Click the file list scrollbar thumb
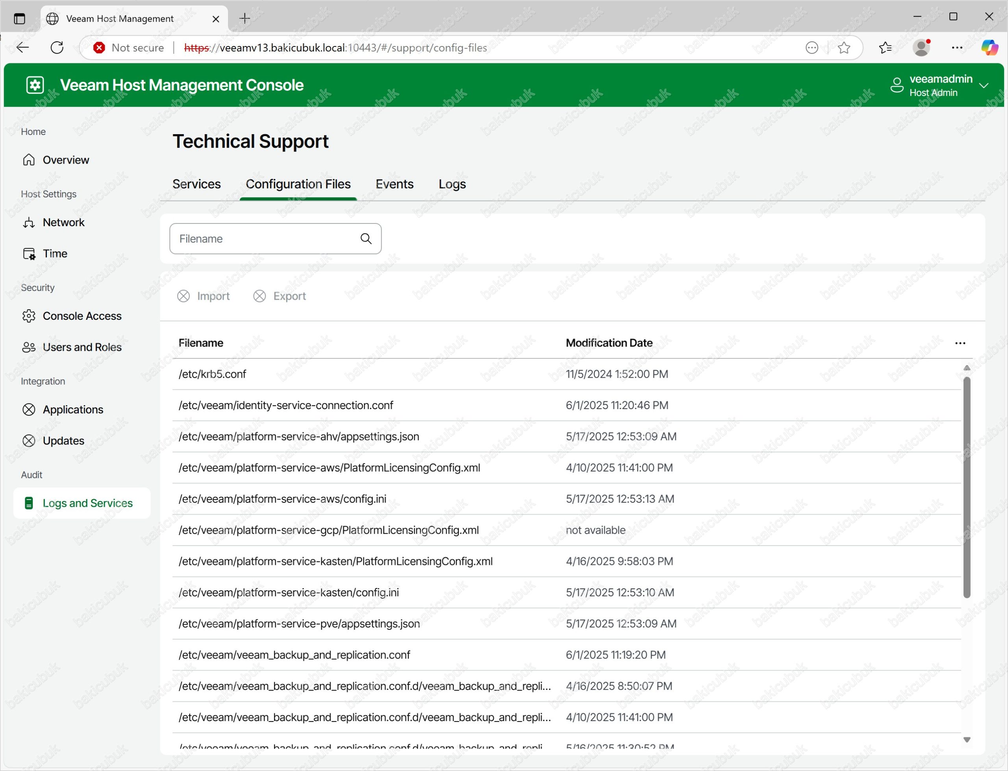1008x771 pixels. 967,487
